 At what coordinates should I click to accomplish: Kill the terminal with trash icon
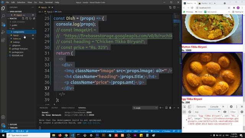(170, 108)
